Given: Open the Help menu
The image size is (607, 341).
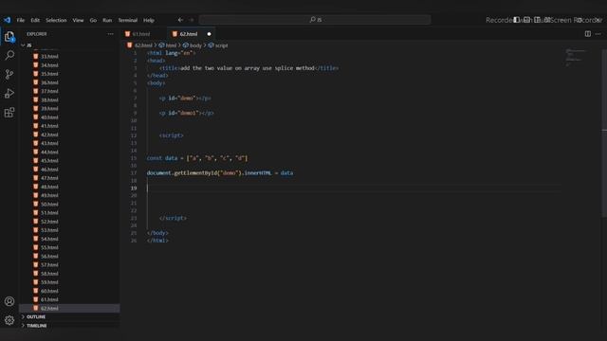Looking at the screenshot, I should click(x=149, y=20).
